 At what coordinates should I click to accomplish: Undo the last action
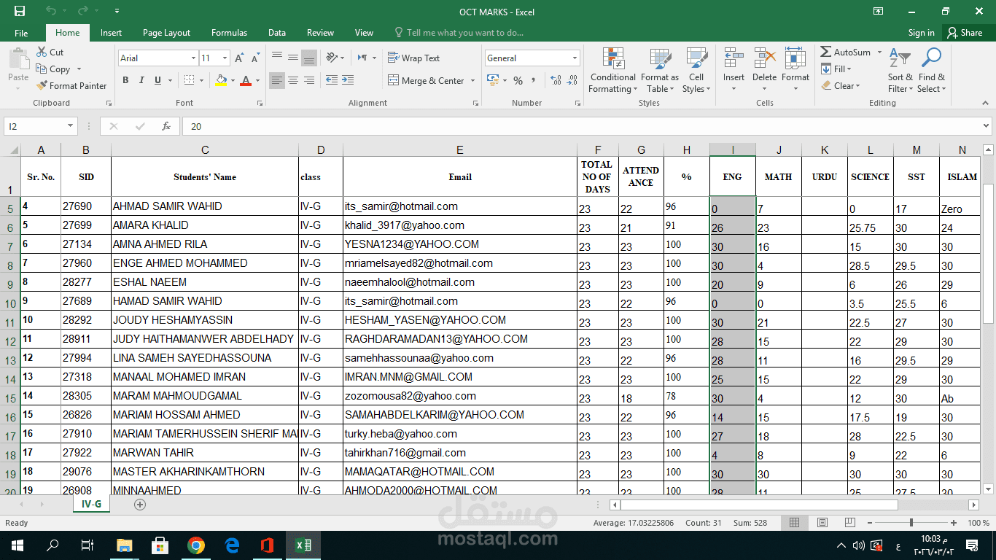click(51, 11)
